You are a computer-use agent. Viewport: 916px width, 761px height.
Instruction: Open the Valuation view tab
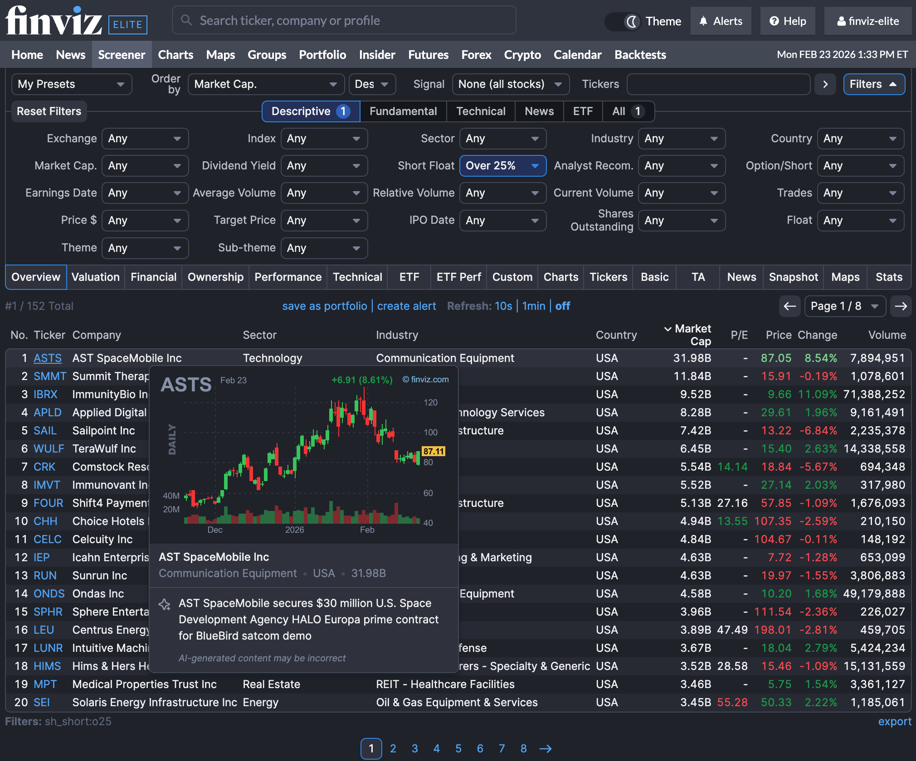(96, 277)
